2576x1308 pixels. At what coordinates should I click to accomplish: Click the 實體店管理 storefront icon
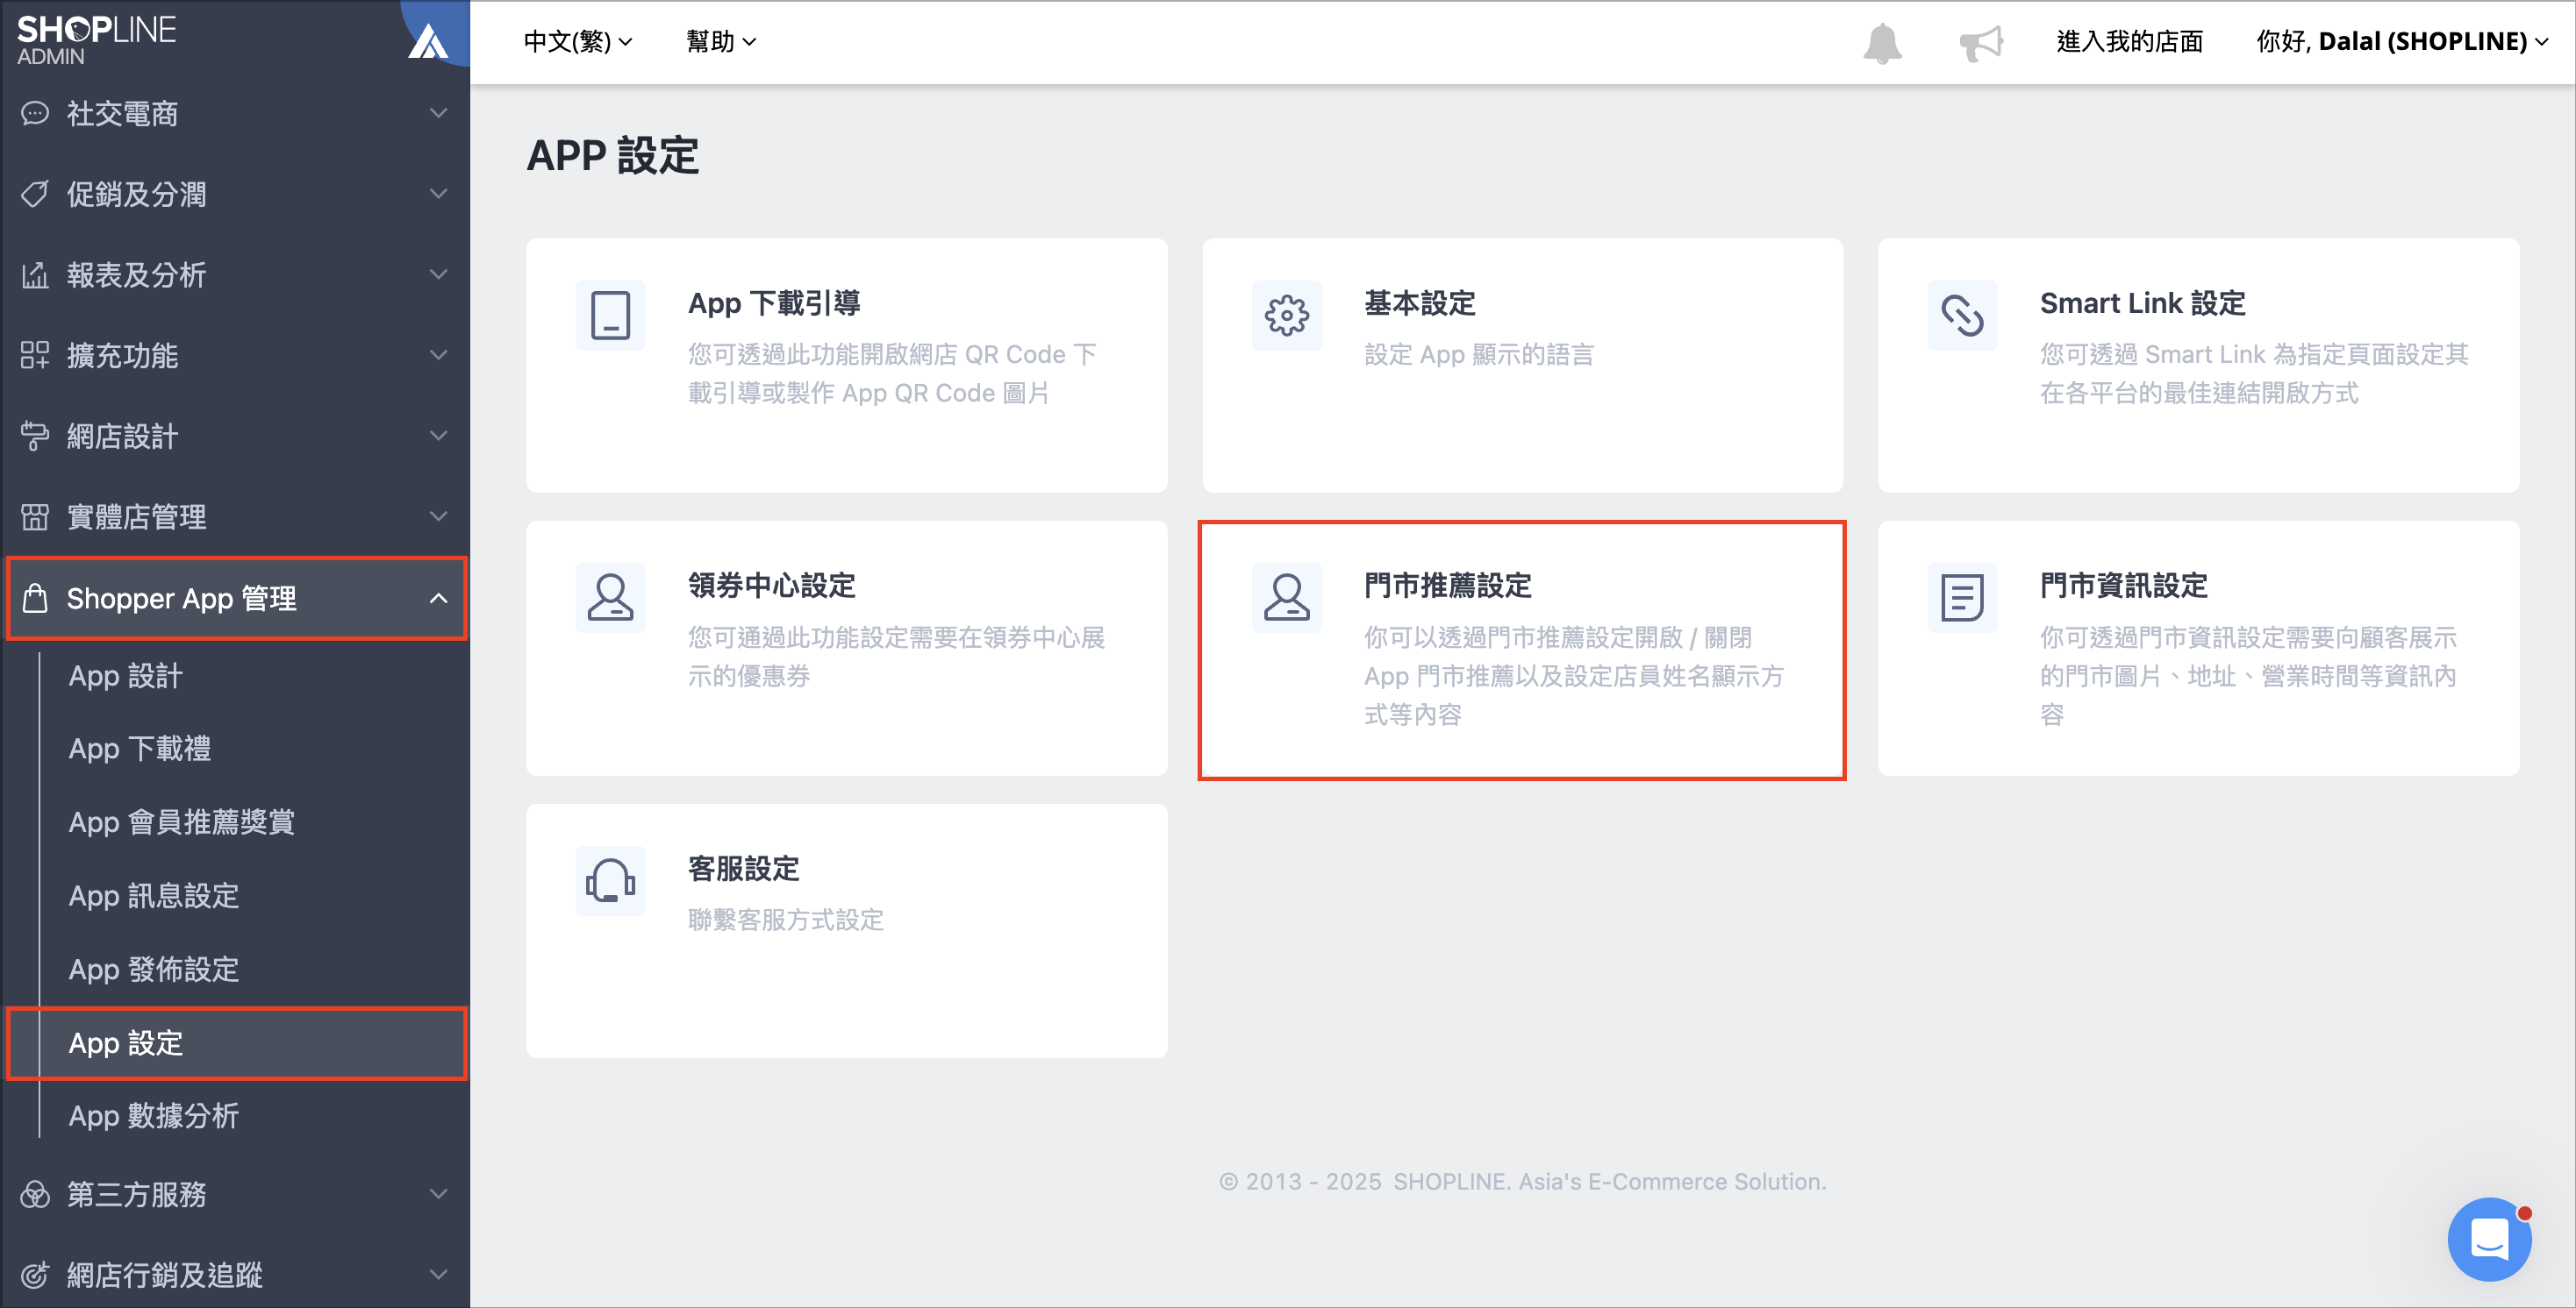35,516
